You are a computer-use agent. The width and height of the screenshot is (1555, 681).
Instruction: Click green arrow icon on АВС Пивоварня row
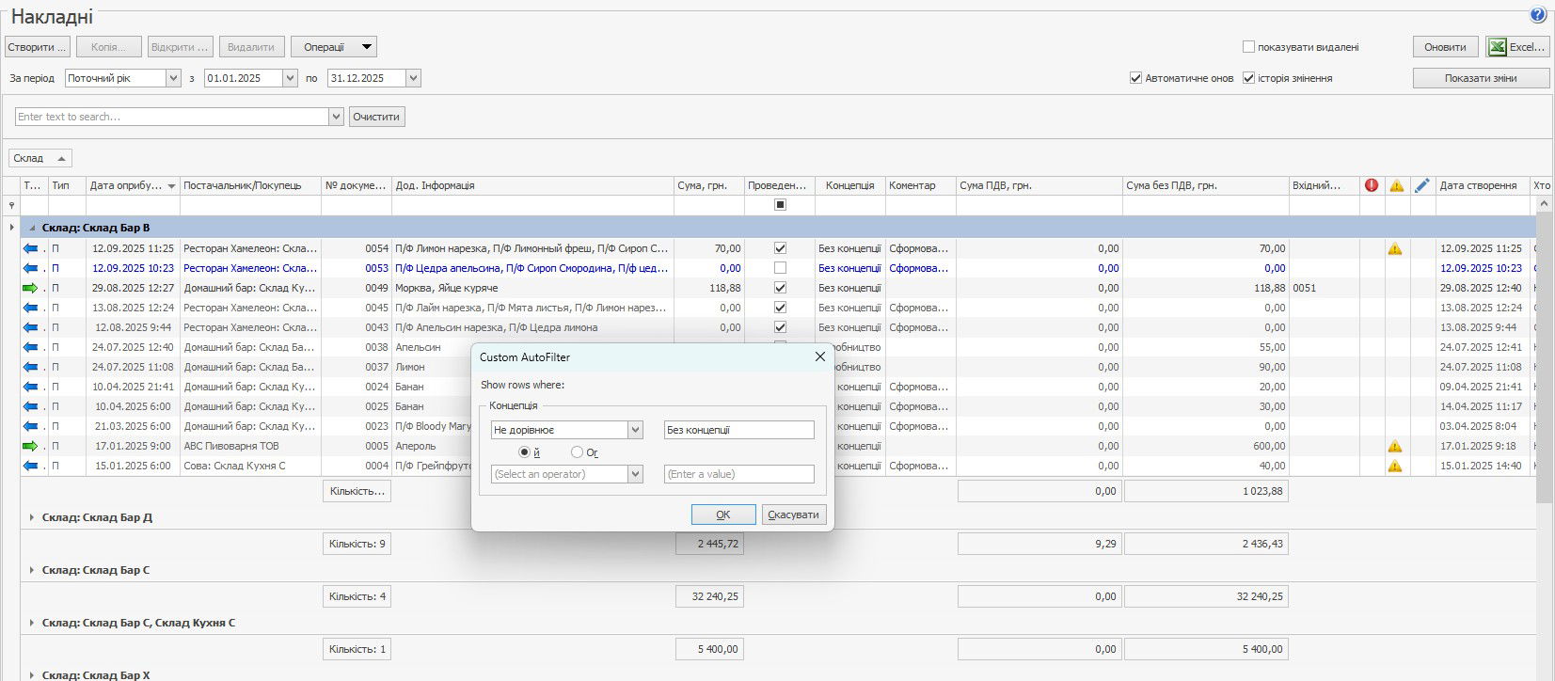tap(30, 446)
